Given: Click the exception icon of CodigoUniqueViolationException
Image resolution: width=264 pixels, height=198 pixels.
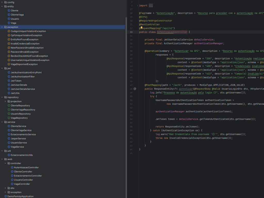Looking at the screenshot, I should point(9,31).
